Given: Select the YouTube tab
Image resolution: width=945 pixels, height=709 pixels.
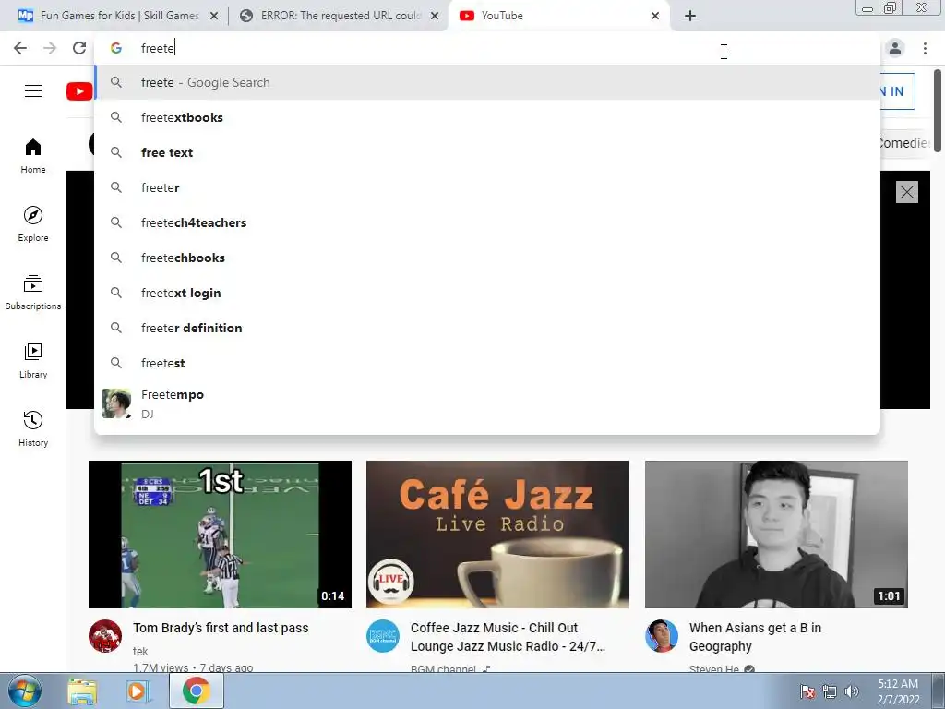Looking at the screenshot, I should 557,16.
